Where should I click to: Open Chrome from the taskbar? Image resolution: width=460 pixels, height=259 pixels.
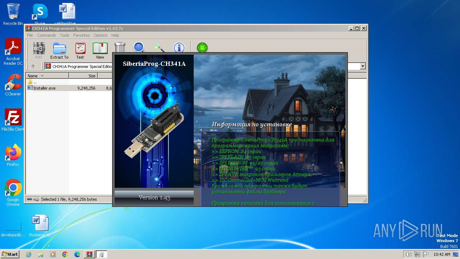(65, 254)
